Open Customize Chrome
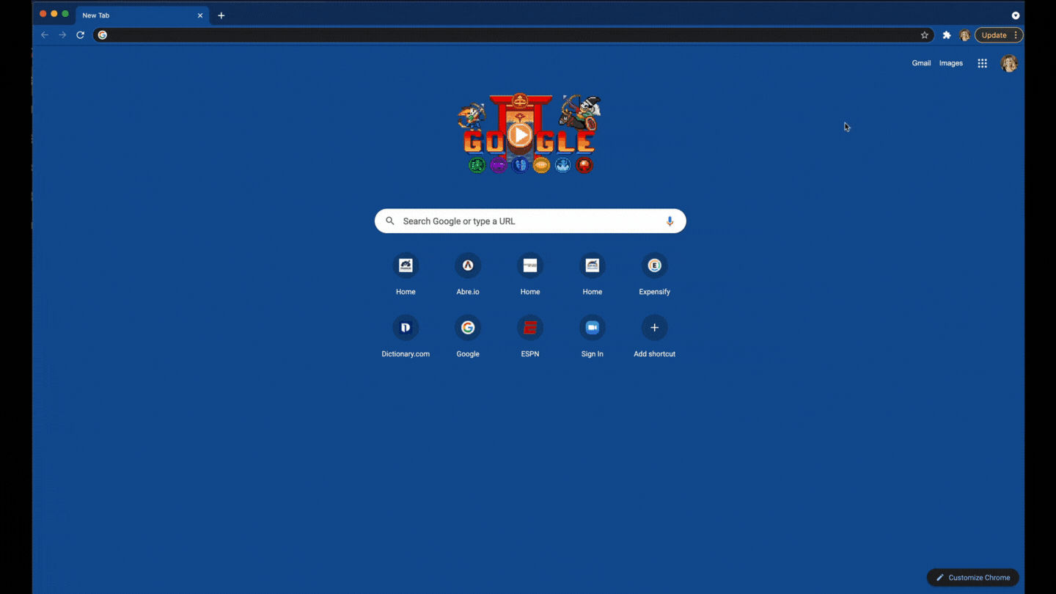 [x=973, y=577]
